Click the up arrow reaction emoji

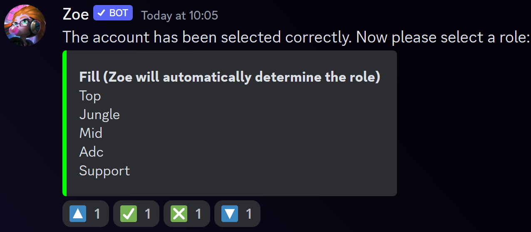tap(78, 214)
